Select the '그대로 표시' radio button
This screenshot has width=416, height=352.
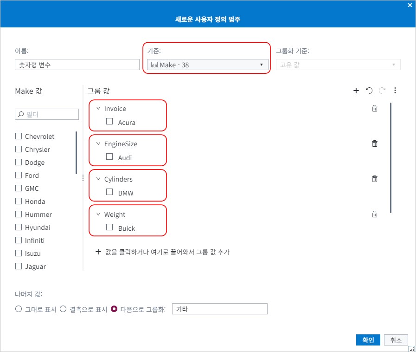[x=19, y=309]
